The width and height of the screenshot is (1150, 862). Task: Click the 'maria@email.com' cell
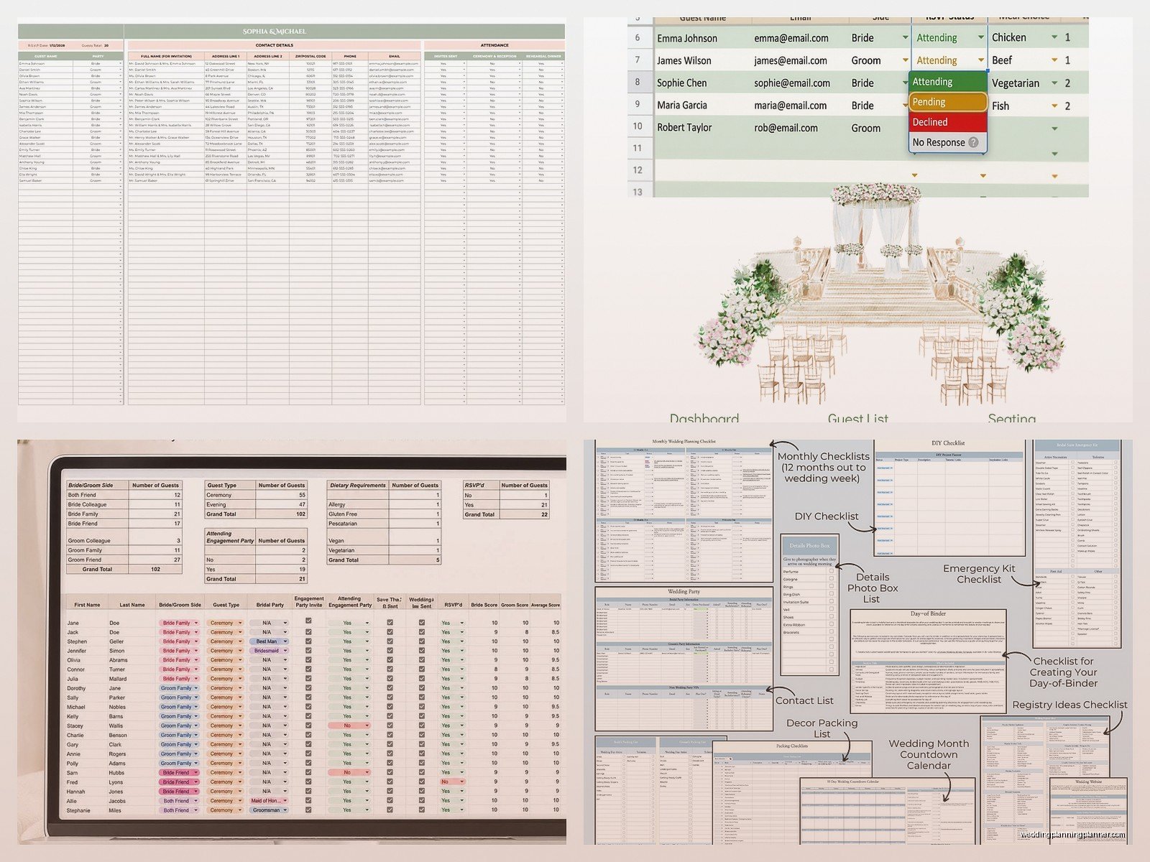point(791,106)
